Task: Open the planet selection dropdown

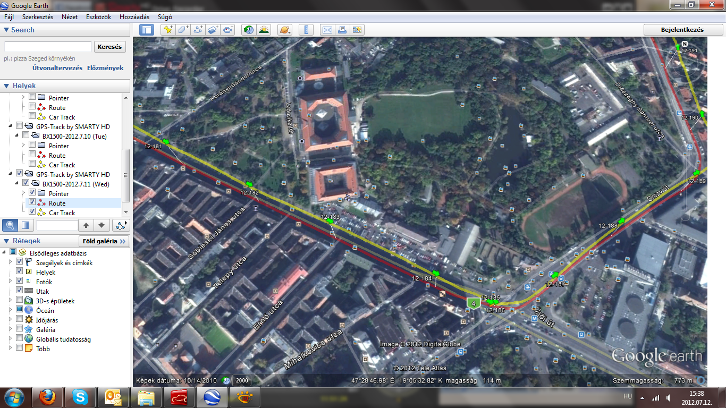Action: (285, 30)
